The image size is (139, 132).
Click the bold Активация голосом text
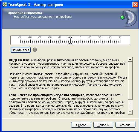[x=73, y=60]
